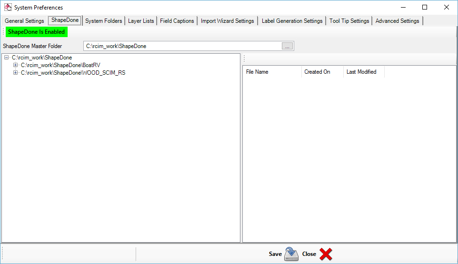Expand the BoatRV folder node
458x264 pixels.
[16, 65]
